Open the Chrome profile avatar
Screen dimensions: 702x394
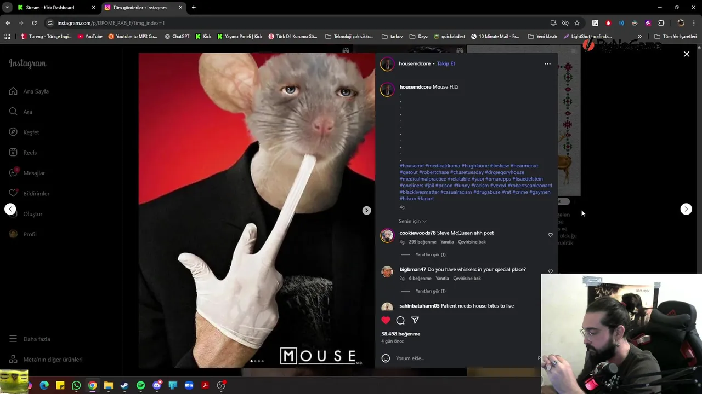[681, 23]
